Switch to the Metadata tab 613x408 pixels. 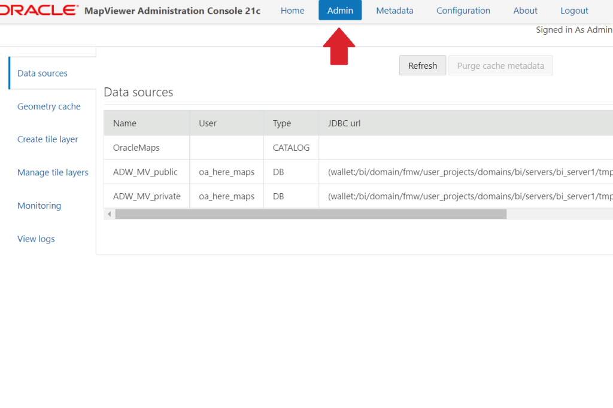pos(394,10)
